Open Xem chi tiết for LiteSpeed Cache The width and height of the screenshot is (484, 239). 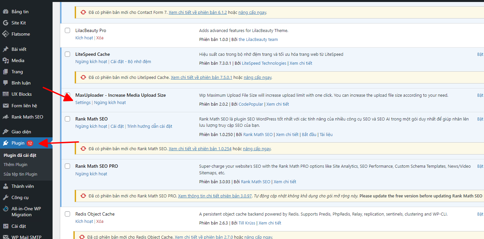coord(301,63)
